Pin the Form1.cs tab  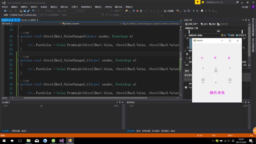point(16,20)
